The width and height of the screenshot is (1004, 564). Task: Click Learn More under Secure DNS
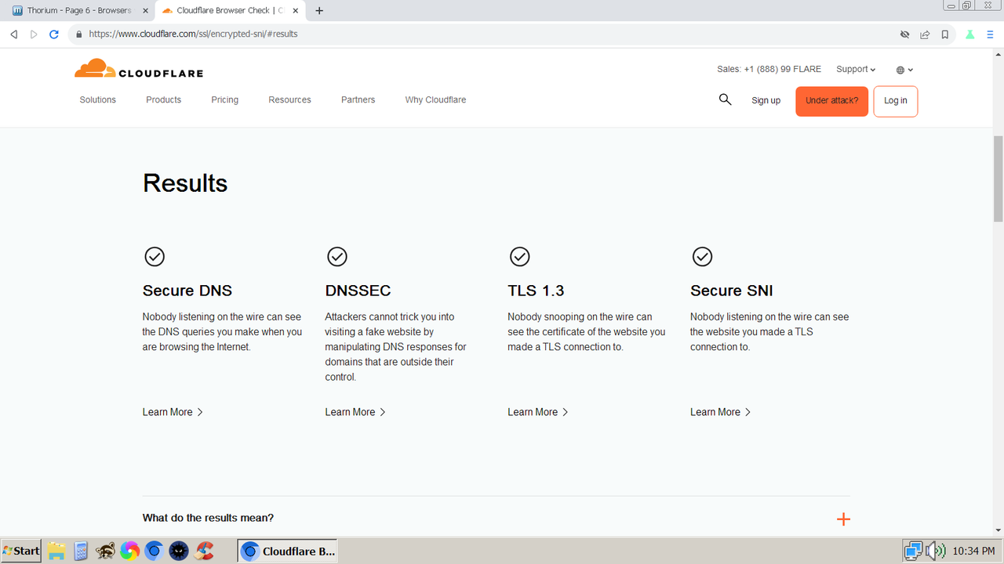pyautogui.click(x=173, y=412)
